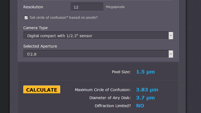Viewport: 201px width, 113px height.
Task: Open the Camera Type combo box
Action: point(96,36)
